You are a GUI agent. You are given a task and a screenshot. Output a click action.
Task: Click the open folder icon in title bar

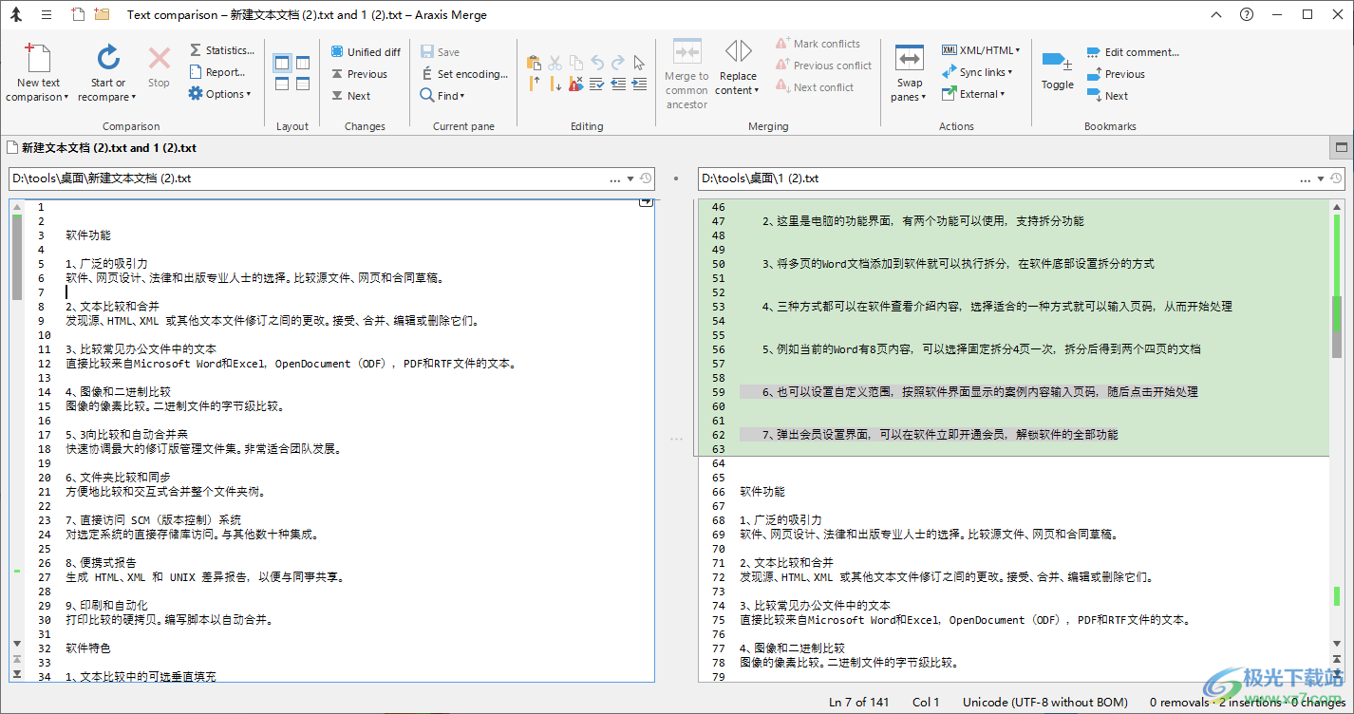(x=102, y=14)
